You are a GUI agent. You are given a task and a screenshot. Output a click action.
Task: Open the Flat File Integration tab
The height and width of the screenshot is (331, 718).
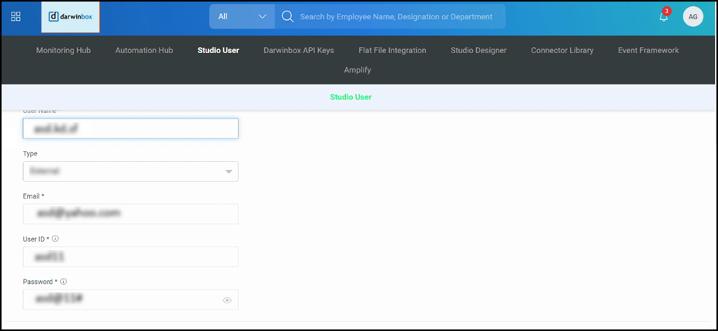[x=392, y=51]
